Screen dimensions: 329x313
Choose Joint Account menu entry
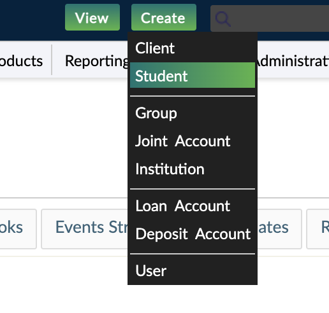pyautogui.click(x=193, y=141)
